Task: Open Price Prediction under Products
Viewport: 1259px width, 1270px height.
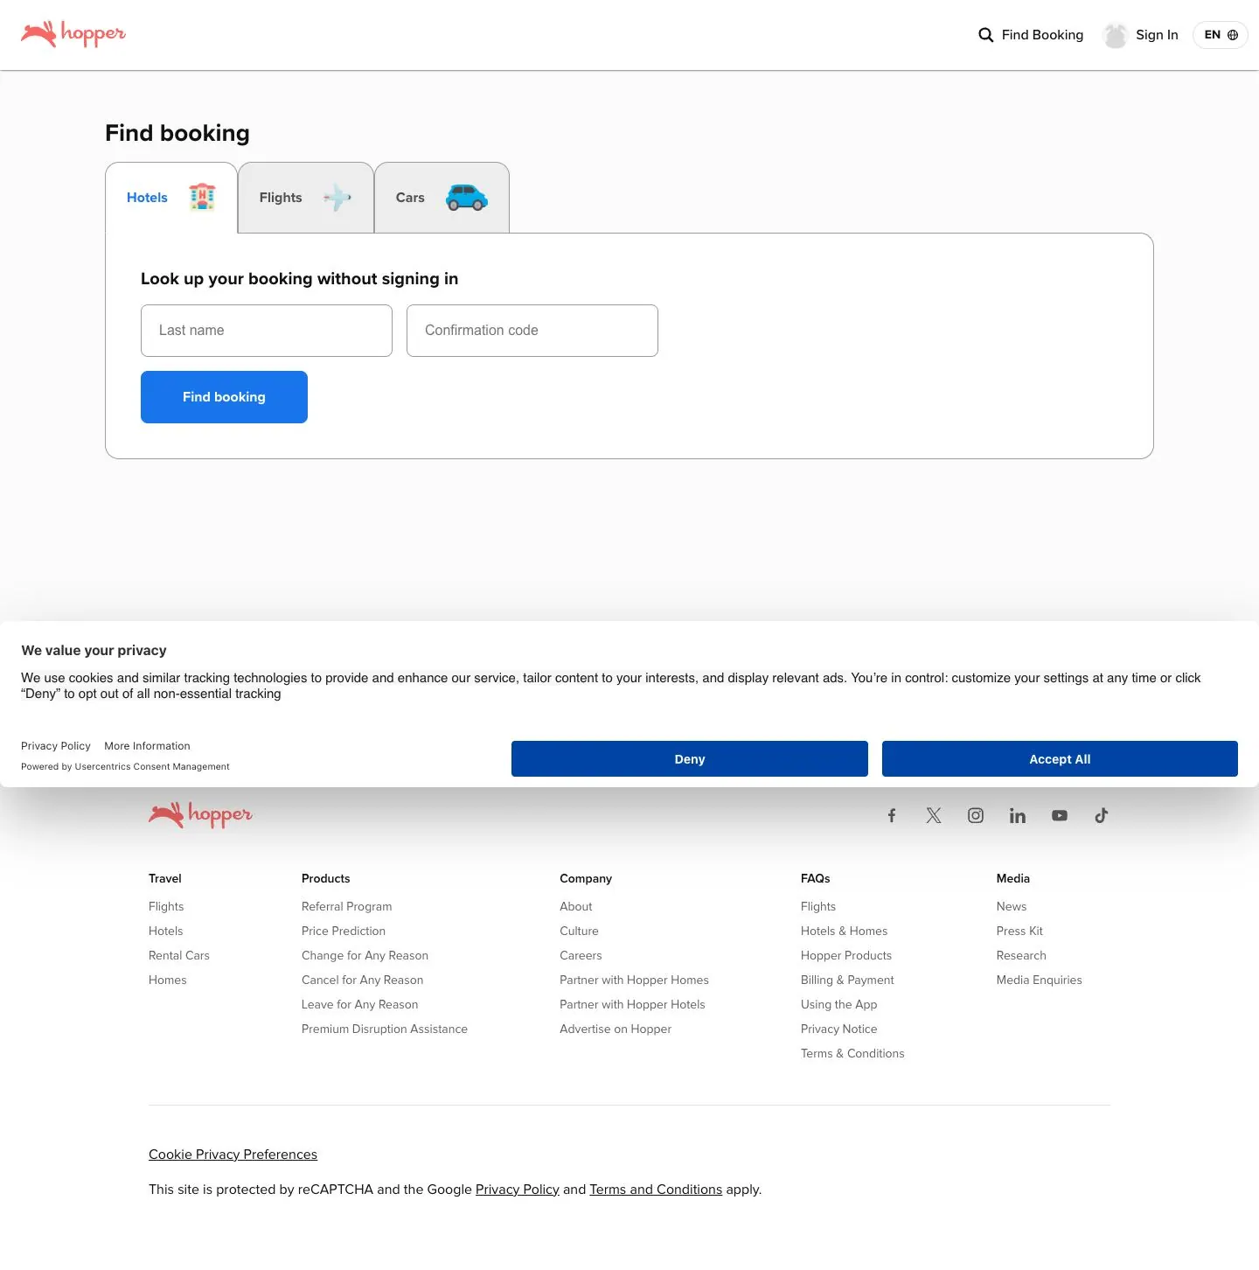Action: click(344, 931)
